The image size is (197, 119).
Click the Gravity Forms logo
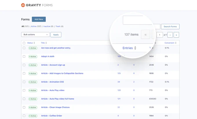click(x=37, y=5)
